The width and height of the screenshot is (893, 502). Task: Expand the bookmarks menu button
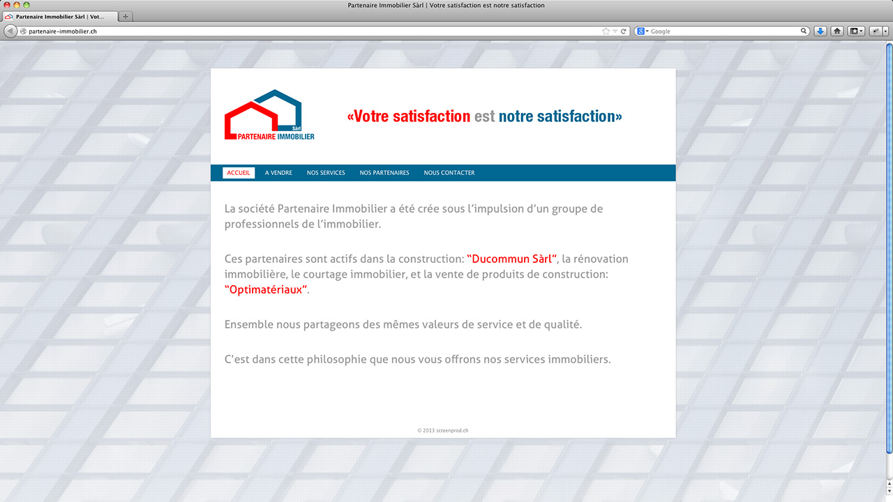tap(856, 31)
